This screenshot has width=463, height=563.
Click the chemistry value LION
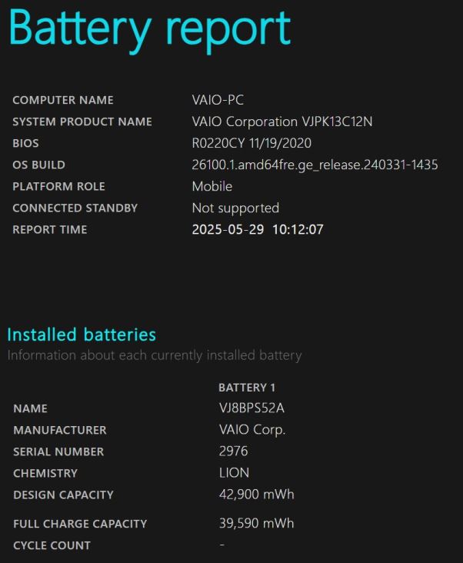pos(234,473)
